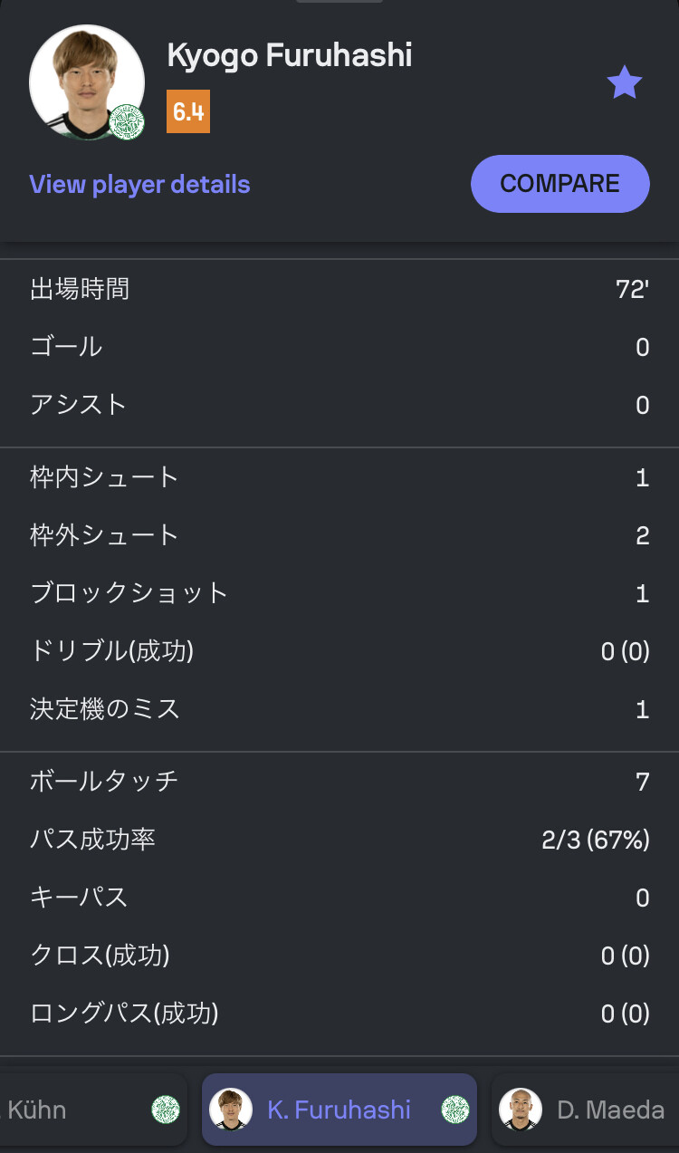Click the Celtic badge on profile photo

tap(127, 123)
